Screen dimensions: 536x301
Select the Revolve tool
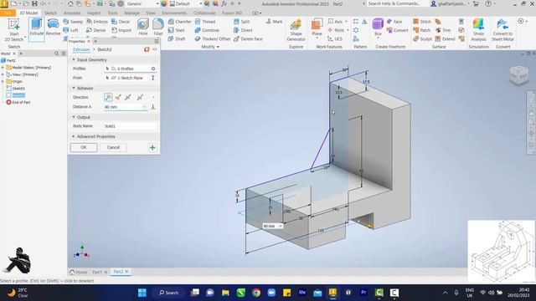pyautogui.click(x=53, y=28)
